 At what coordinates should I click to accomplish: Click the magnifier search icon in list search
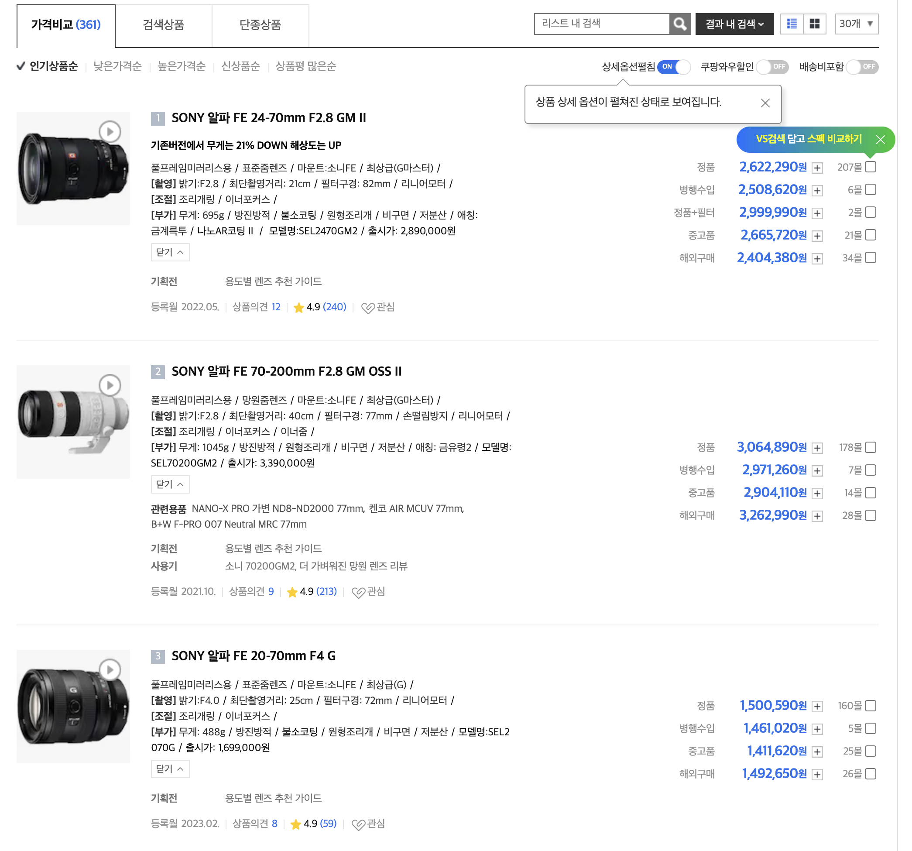coord(679,24)
